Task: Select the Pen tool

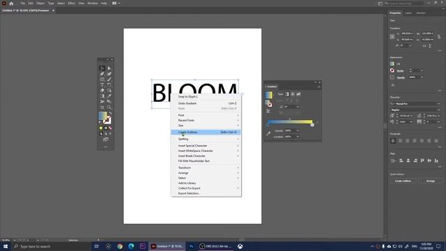Action: 102,74
